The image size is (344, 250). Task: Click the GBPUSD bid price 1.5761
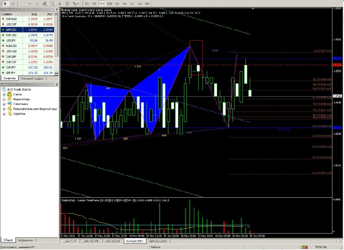(x=33, y=30)
